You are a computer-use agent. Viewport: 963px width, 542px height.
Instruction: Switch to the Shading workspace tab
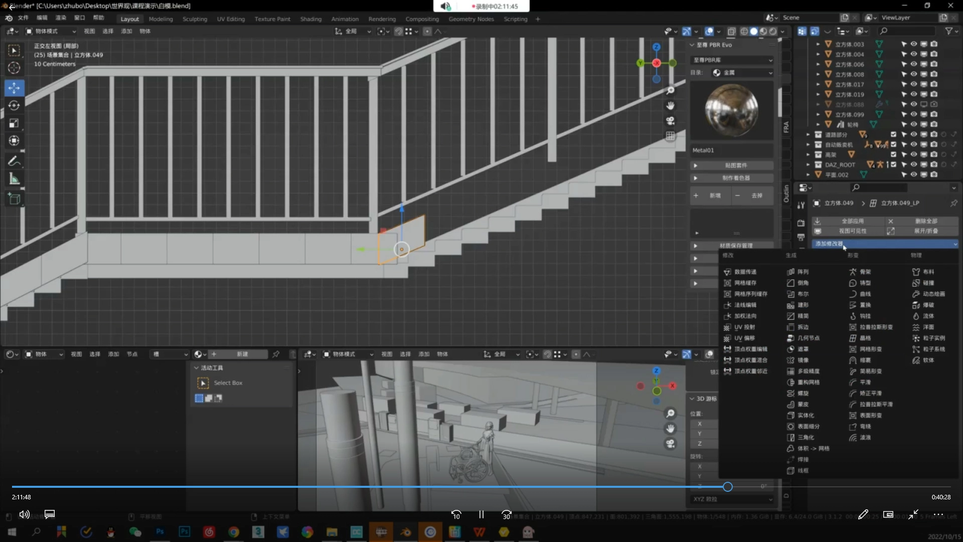[310, 19]
